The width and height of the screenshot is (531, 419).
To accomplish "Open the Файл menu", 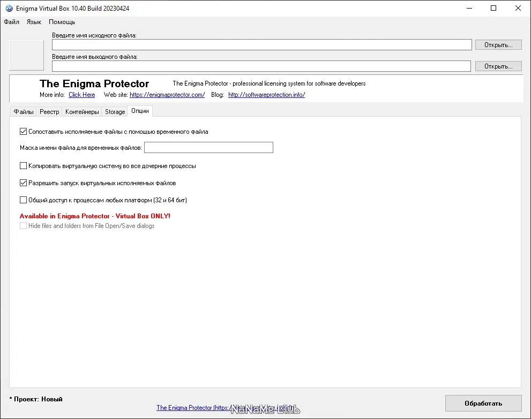I will coord(11,22).
